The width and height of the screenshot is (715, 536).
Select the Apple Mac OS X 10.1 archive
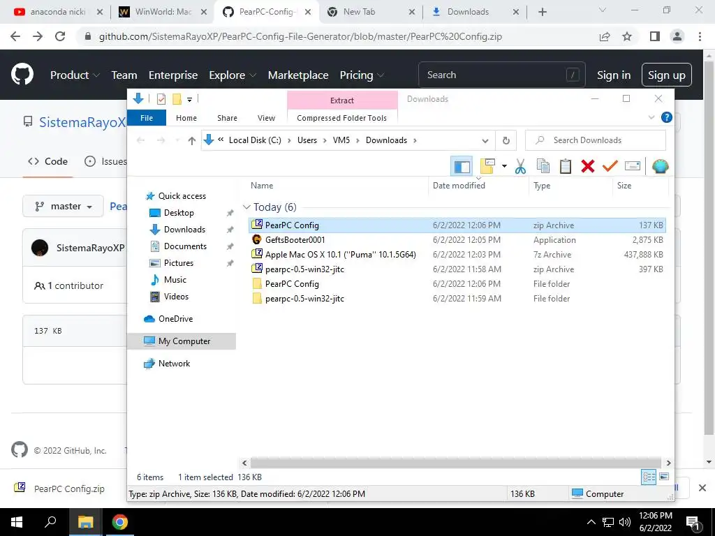(x=457, y=254)
